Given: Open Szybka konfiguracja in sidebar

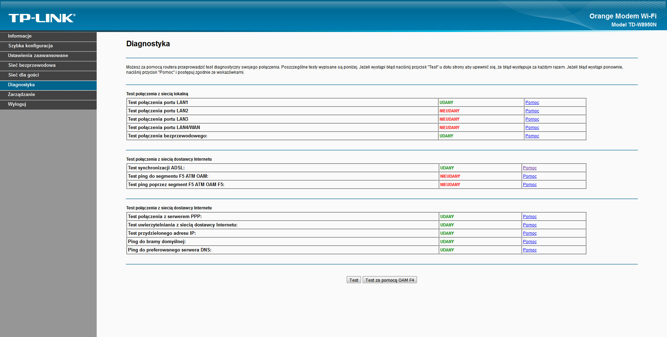Looking at the screenshot, I should point(48,46).
